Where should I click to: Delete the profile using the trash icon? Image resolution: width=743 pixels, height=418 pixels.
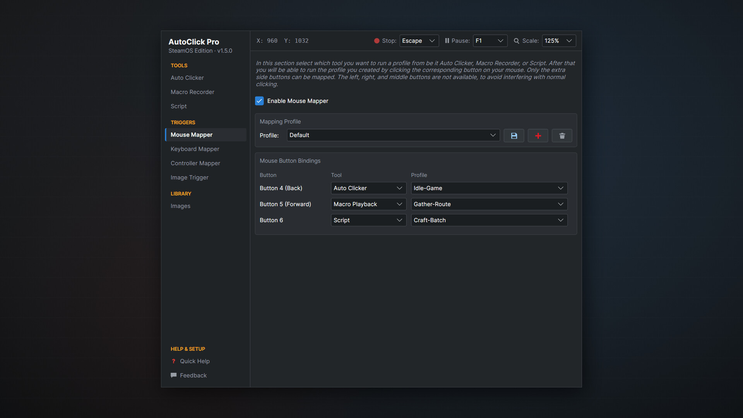coord(562,136)
